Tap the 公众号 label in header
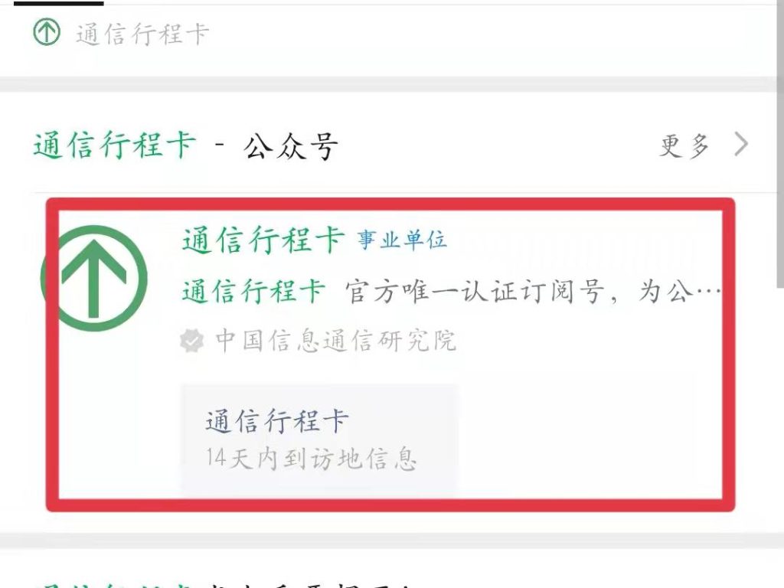Image resolution: width=784 pixels, height=588 pixels. 290,146
